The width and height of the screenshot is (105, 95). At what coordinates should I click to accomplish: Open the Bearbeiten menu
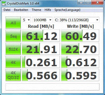[21, 10]
